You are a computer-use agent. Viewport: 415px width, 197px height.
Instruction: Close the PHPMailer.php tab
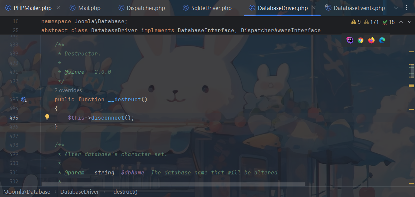[59, 8]
